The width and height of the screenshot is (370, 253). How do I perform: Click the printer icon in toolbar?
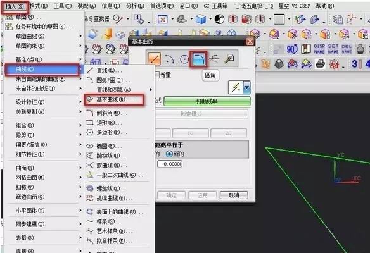pyautogui.click(x=320, y=64)
